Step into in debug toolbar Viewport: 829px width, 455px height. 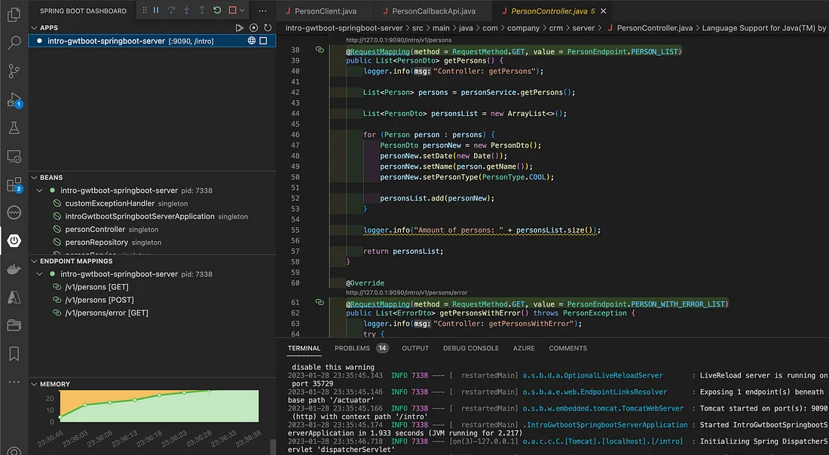[187, 10]
